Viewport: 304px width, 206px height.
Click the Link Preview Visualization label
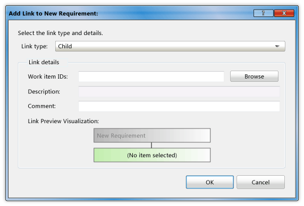coord(63,121)
